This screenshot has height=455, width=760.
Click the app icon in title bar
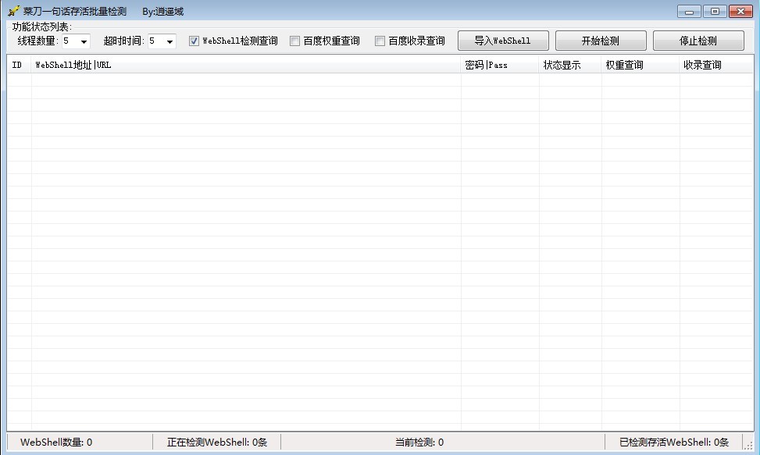tap(13, 11)
